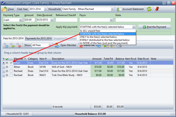Click the collapse all groups icon
The width and height of the screenshot is (176, 117).
(112, 46)
